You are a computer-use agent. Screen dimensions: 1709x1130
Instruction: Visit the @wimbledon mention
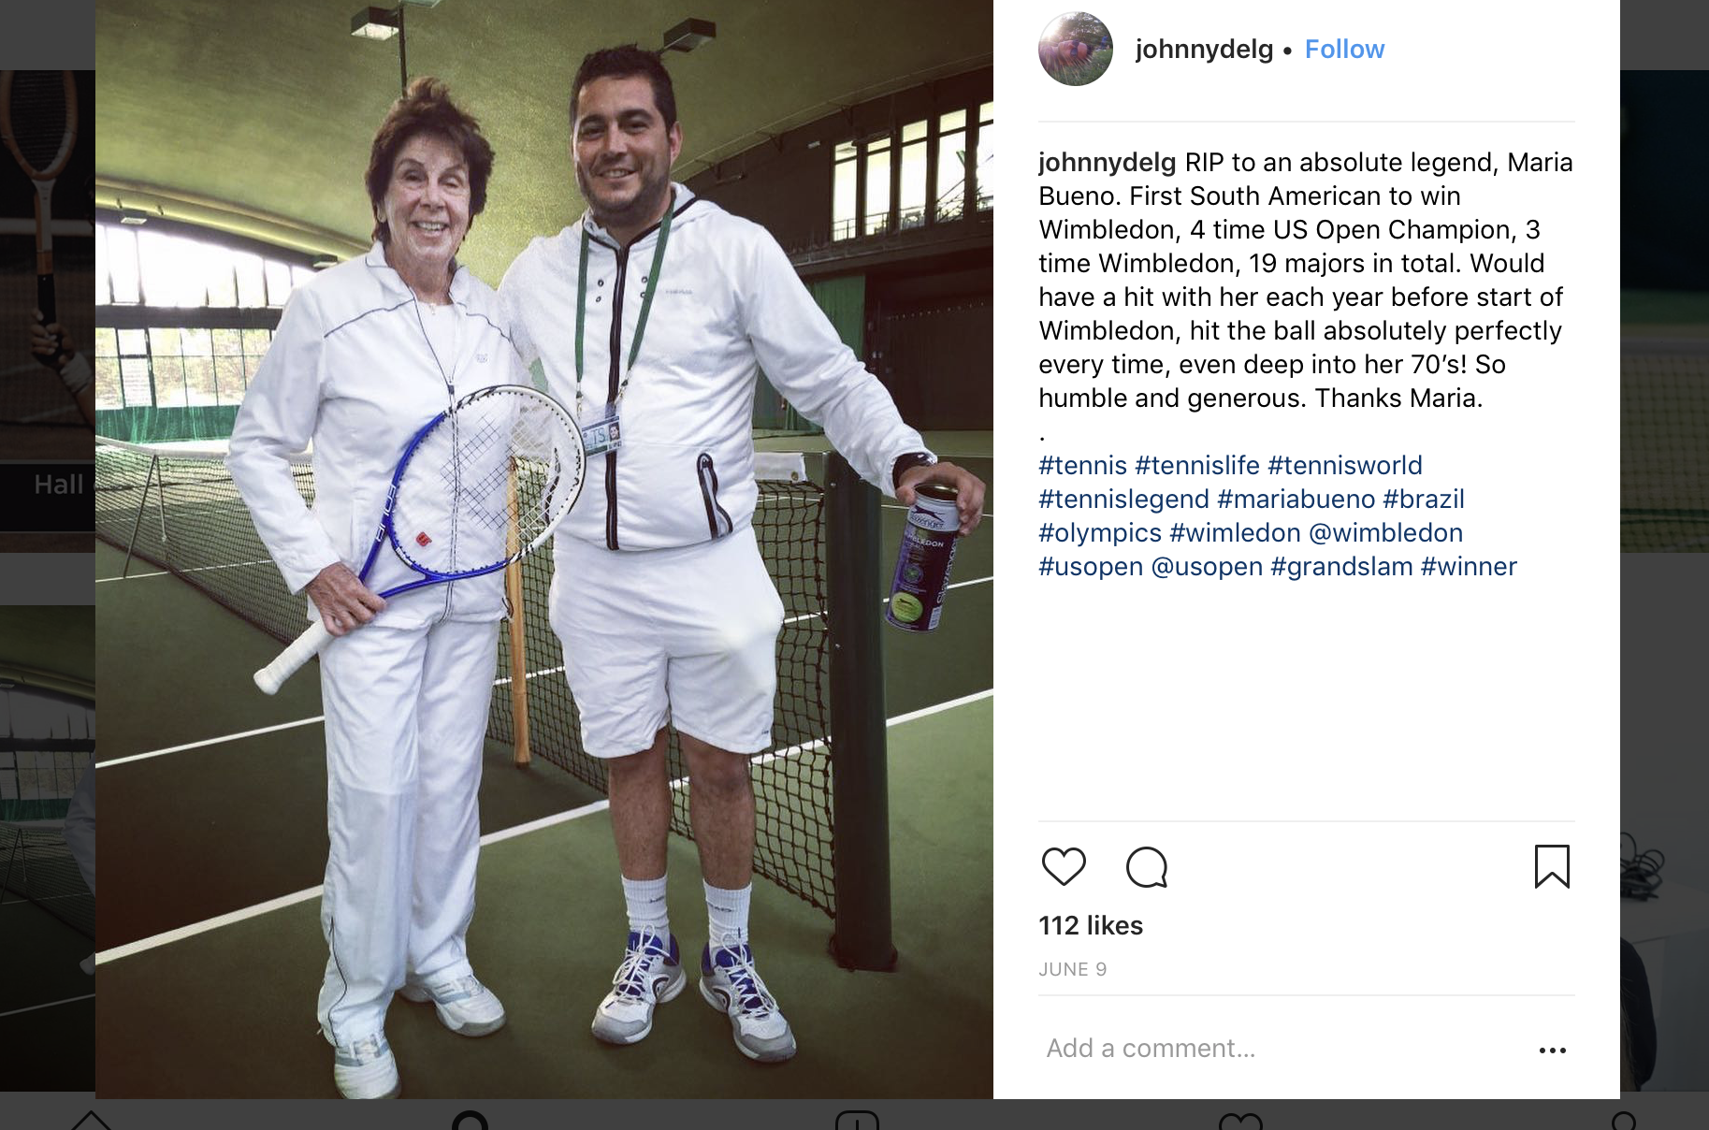[x=1386, y=533]
